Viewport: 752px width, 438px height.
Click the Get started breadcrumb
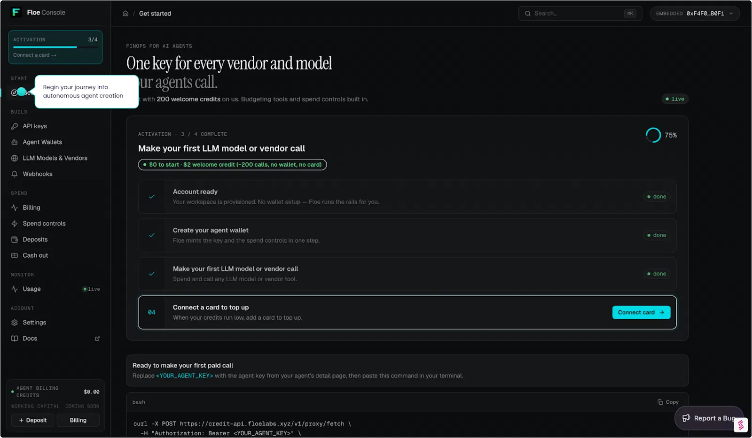[155, 14]
